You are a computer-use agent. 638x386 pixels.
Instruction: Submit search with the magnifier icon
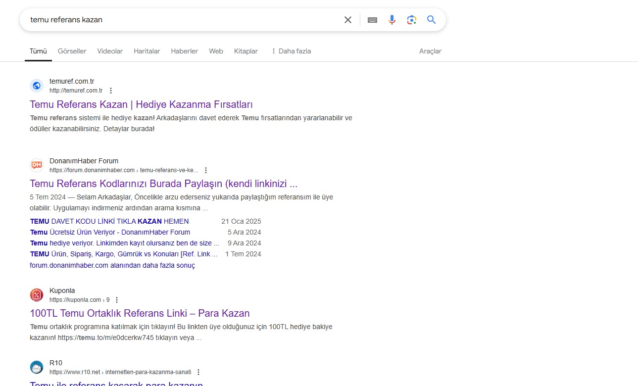click(432, 20)
